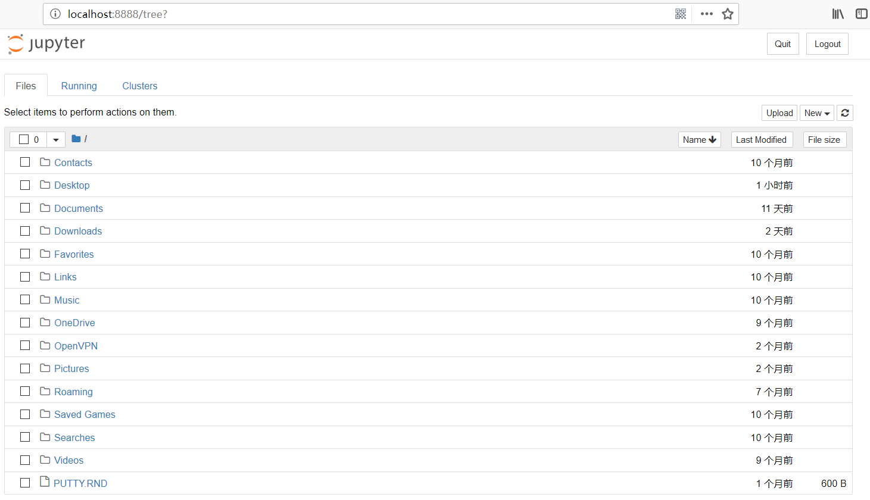
Task: Toggle the browser sidebar icon
Action: 861,14
